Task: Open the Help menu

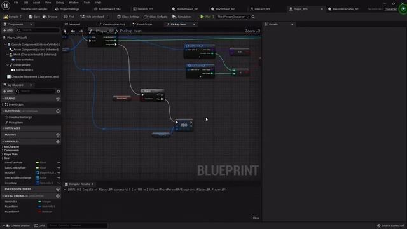Action: [98, 3]
